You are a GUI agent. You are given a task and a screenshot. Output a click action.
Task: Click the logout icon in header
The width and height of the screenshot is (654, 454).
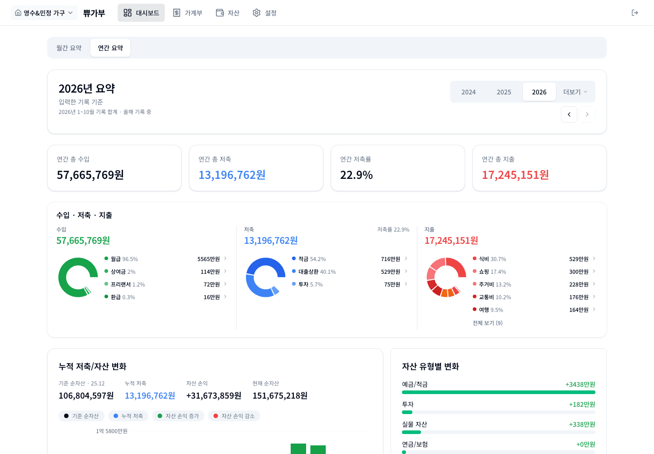635,13
